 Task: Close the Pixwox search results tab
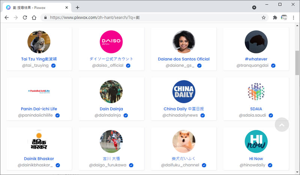tap(67, 8)
